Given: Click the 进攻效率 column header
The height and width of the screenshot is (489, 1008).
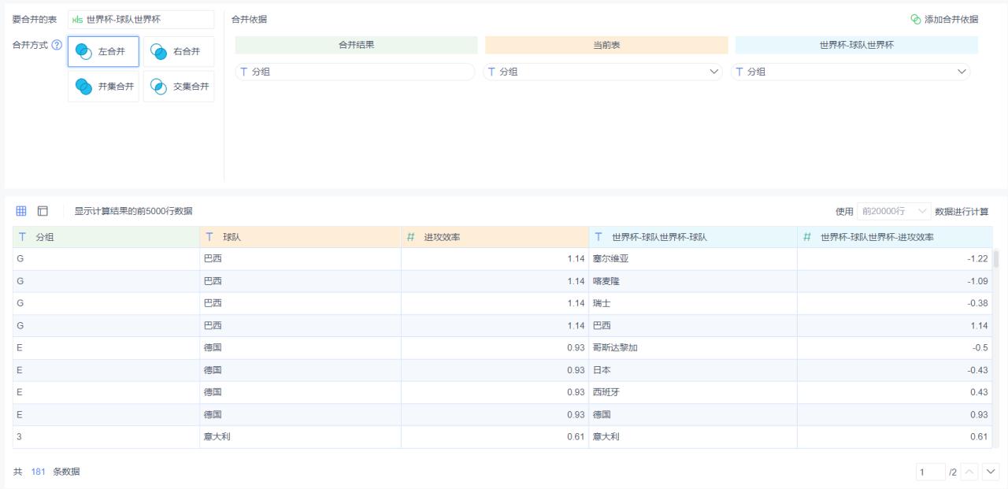Looking at the screenshot, I should [495, 237].
